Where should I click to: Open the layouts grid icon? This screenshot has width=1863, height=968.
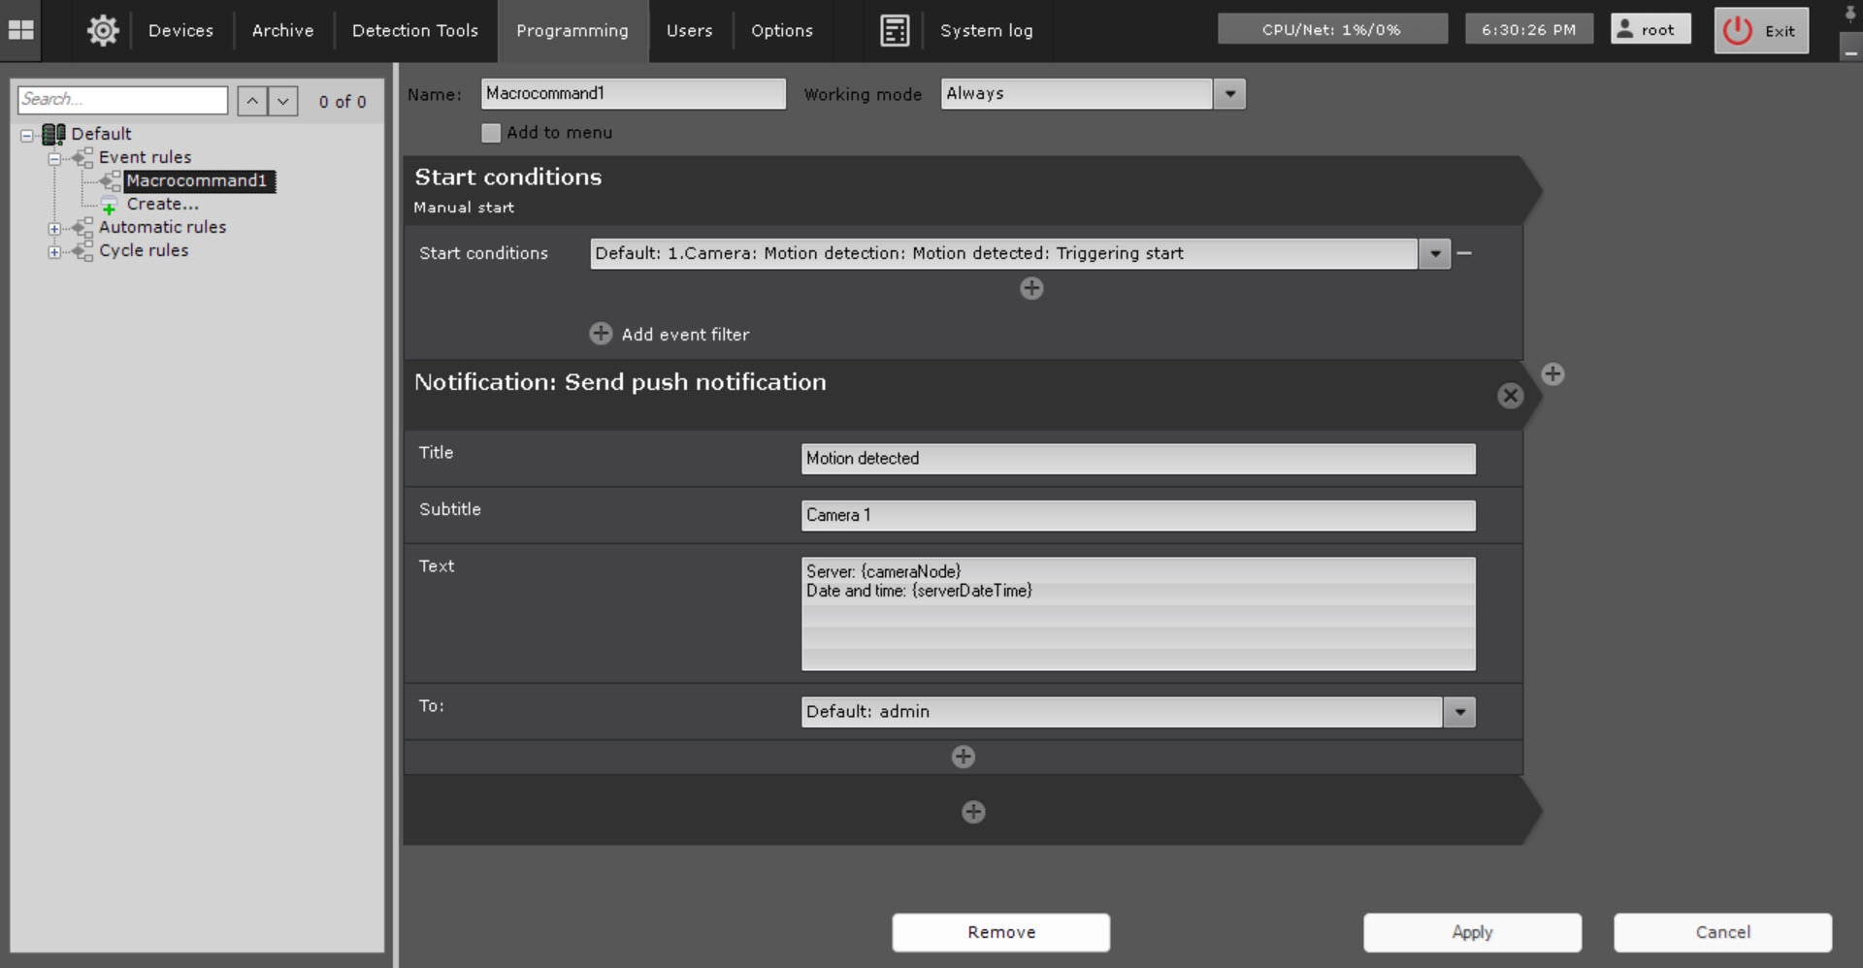pyautogui.click(x=20, y=30)
